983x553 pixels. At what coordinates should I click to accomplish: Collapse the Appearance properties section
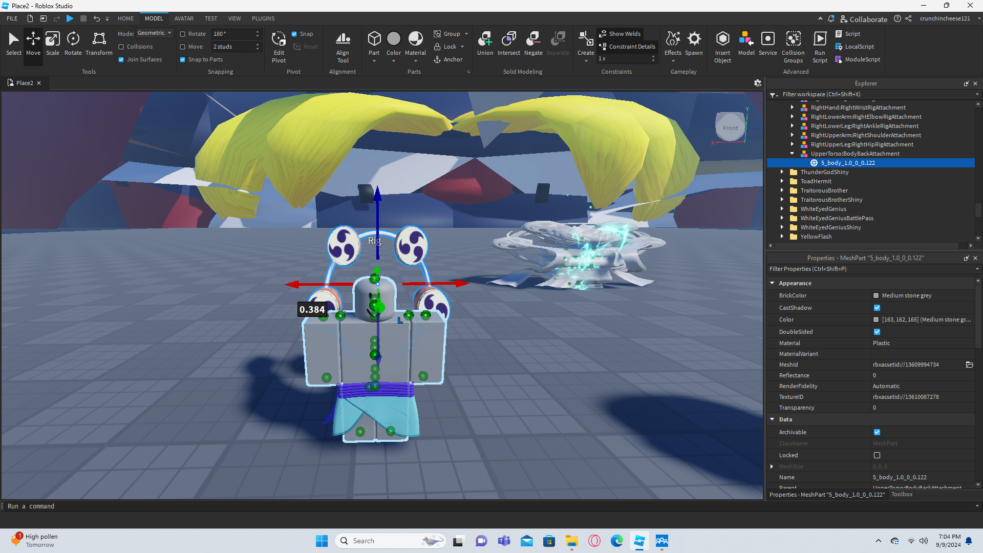(772, 283)
